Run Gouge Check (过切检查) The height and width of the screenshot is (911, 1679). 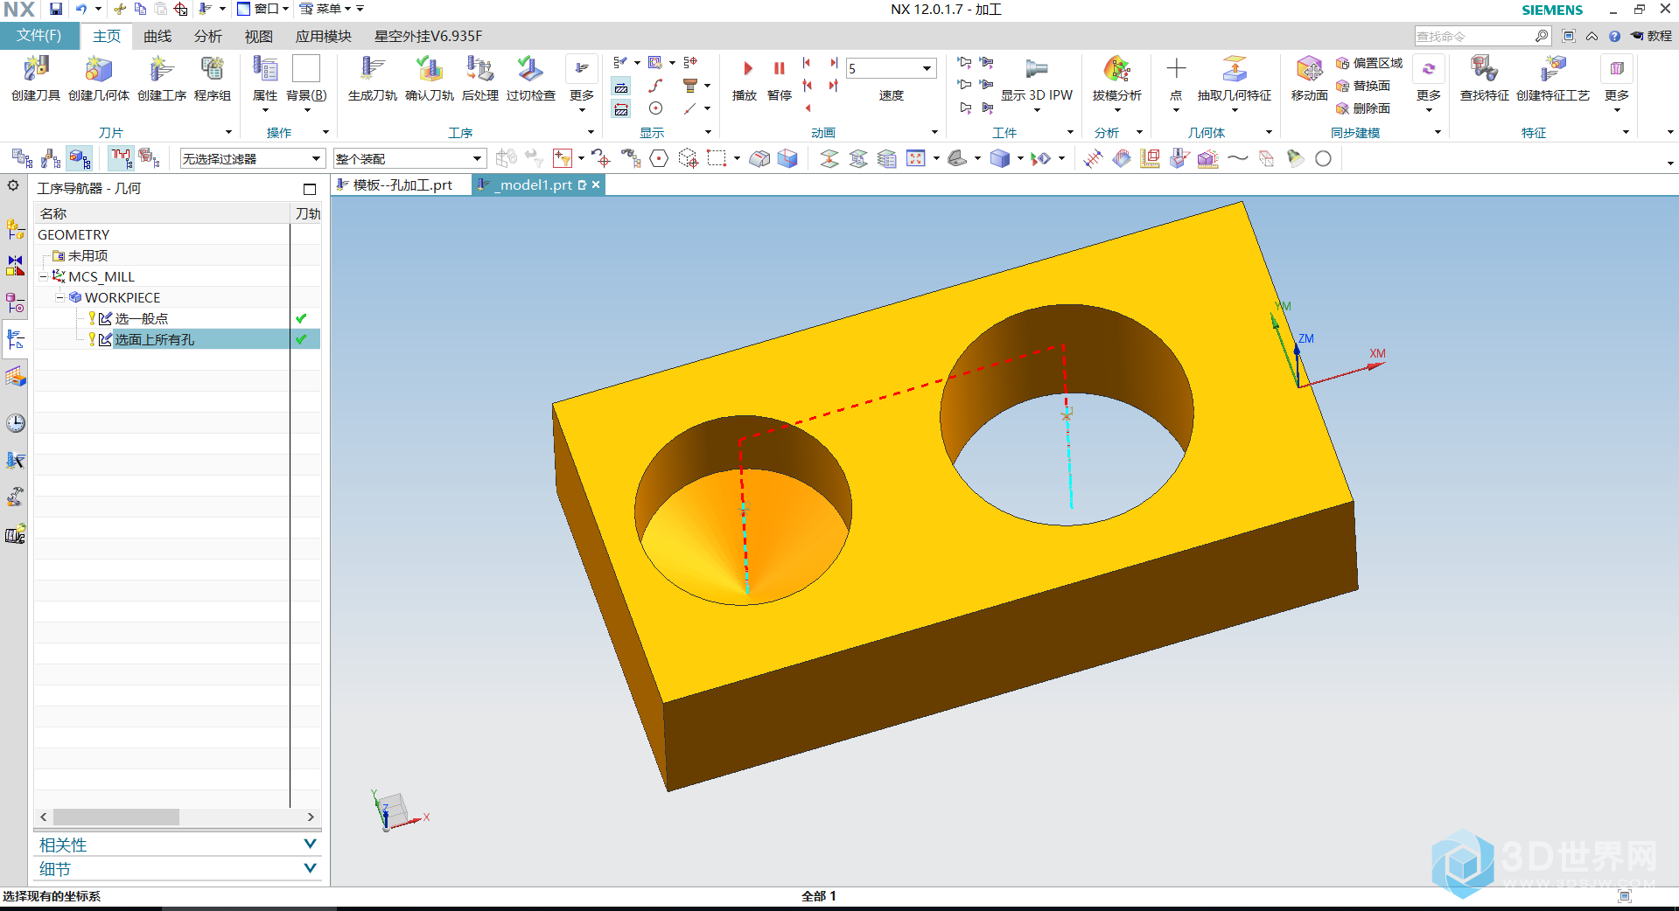531,78
